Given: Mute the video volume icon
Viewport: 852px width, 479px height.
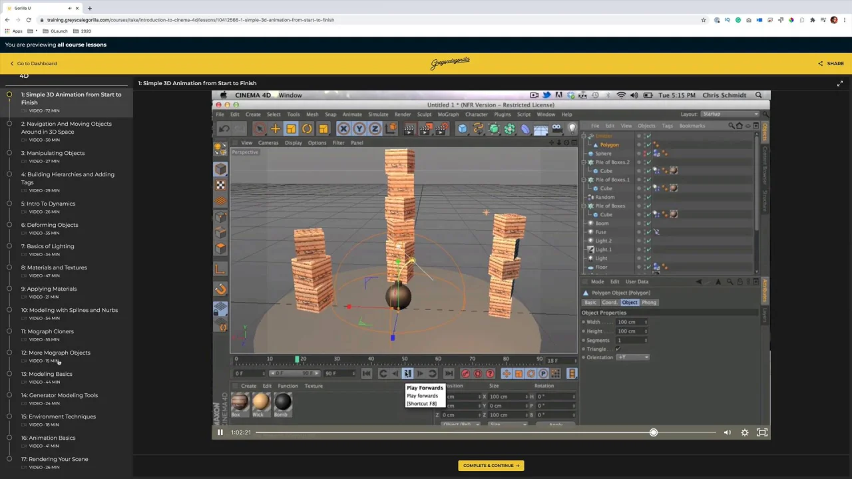Looking at the screenshot, I should click(727, 432).
